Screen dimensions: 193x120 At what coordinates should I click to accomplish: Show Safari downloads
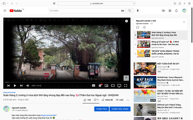(175, 3)
